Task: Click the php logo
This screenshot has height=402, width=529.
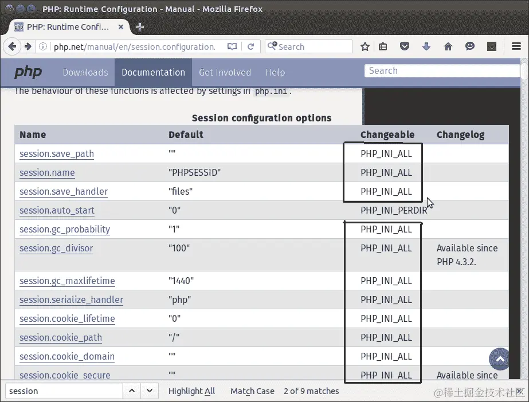Action: point(28,72)
